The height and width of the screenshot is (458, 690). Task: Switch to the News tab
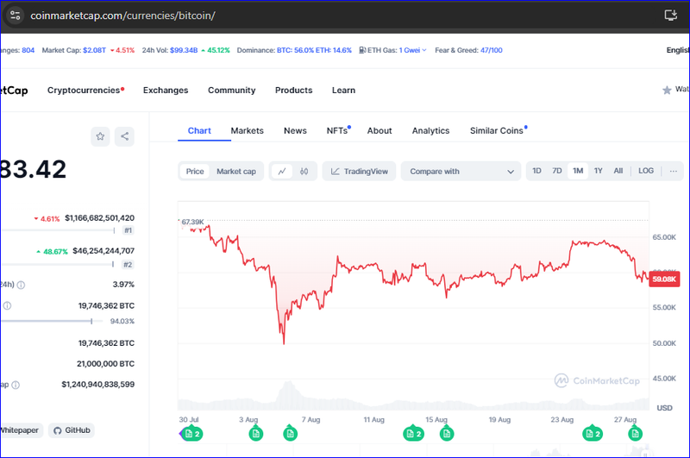(x=295, y=130)
